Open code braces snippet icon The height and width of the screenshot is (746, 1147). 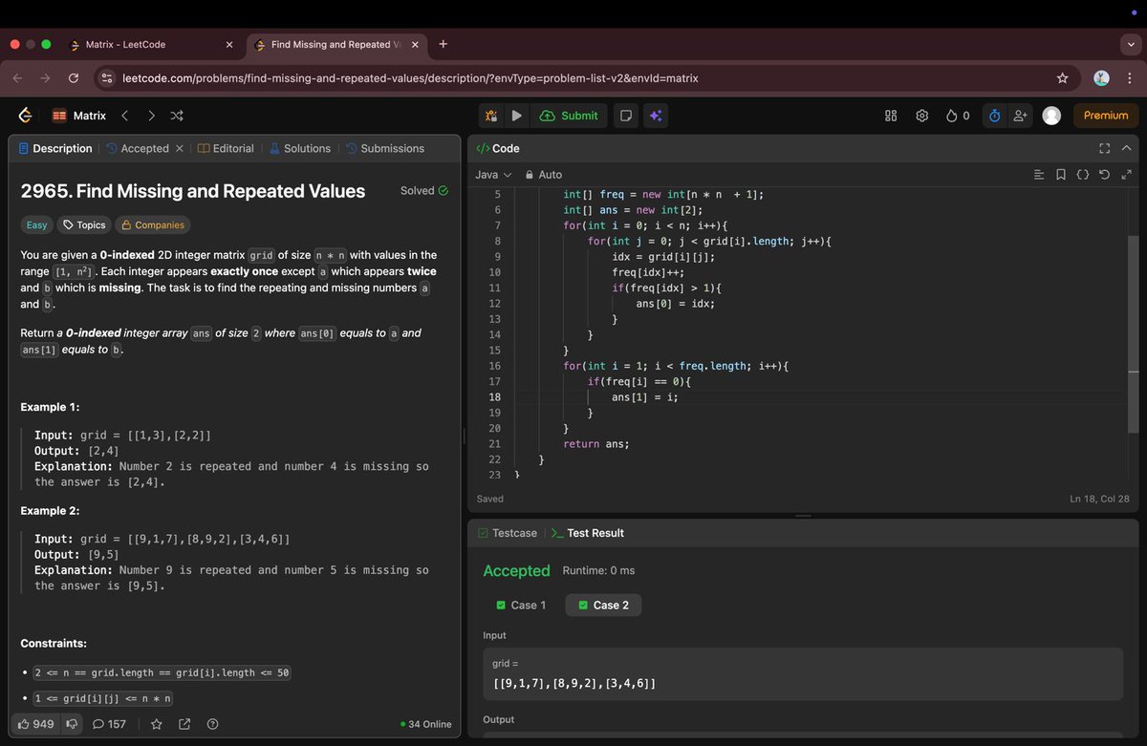(x=1083, y=175)
